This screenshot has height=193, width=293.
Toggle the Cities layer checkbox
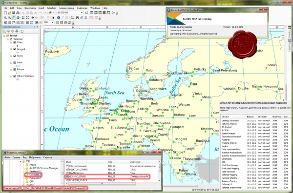15,42
